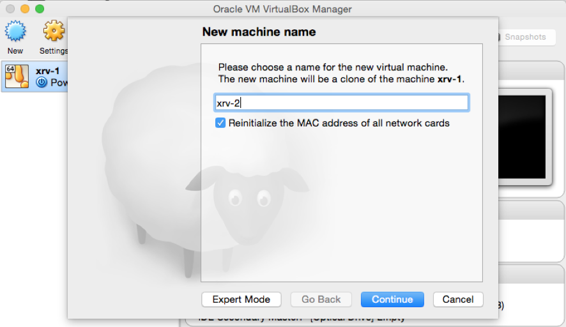Click the disabled Go Back button
Viewport: 566px width, 327px height.
click(321, 300)
